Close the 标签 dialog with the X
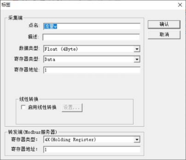 (180, 5)
